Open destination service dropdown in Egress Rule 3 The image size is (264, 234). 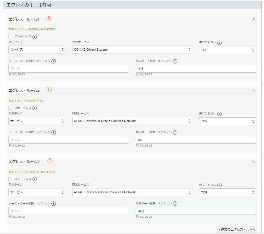(x=132, y=192)
